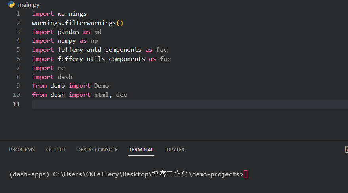The width and height of the screenshot is (348, 193).
Task: Switch to the OUTPUT panel tab
Action: pyautogui.click(x=56, y=150)
